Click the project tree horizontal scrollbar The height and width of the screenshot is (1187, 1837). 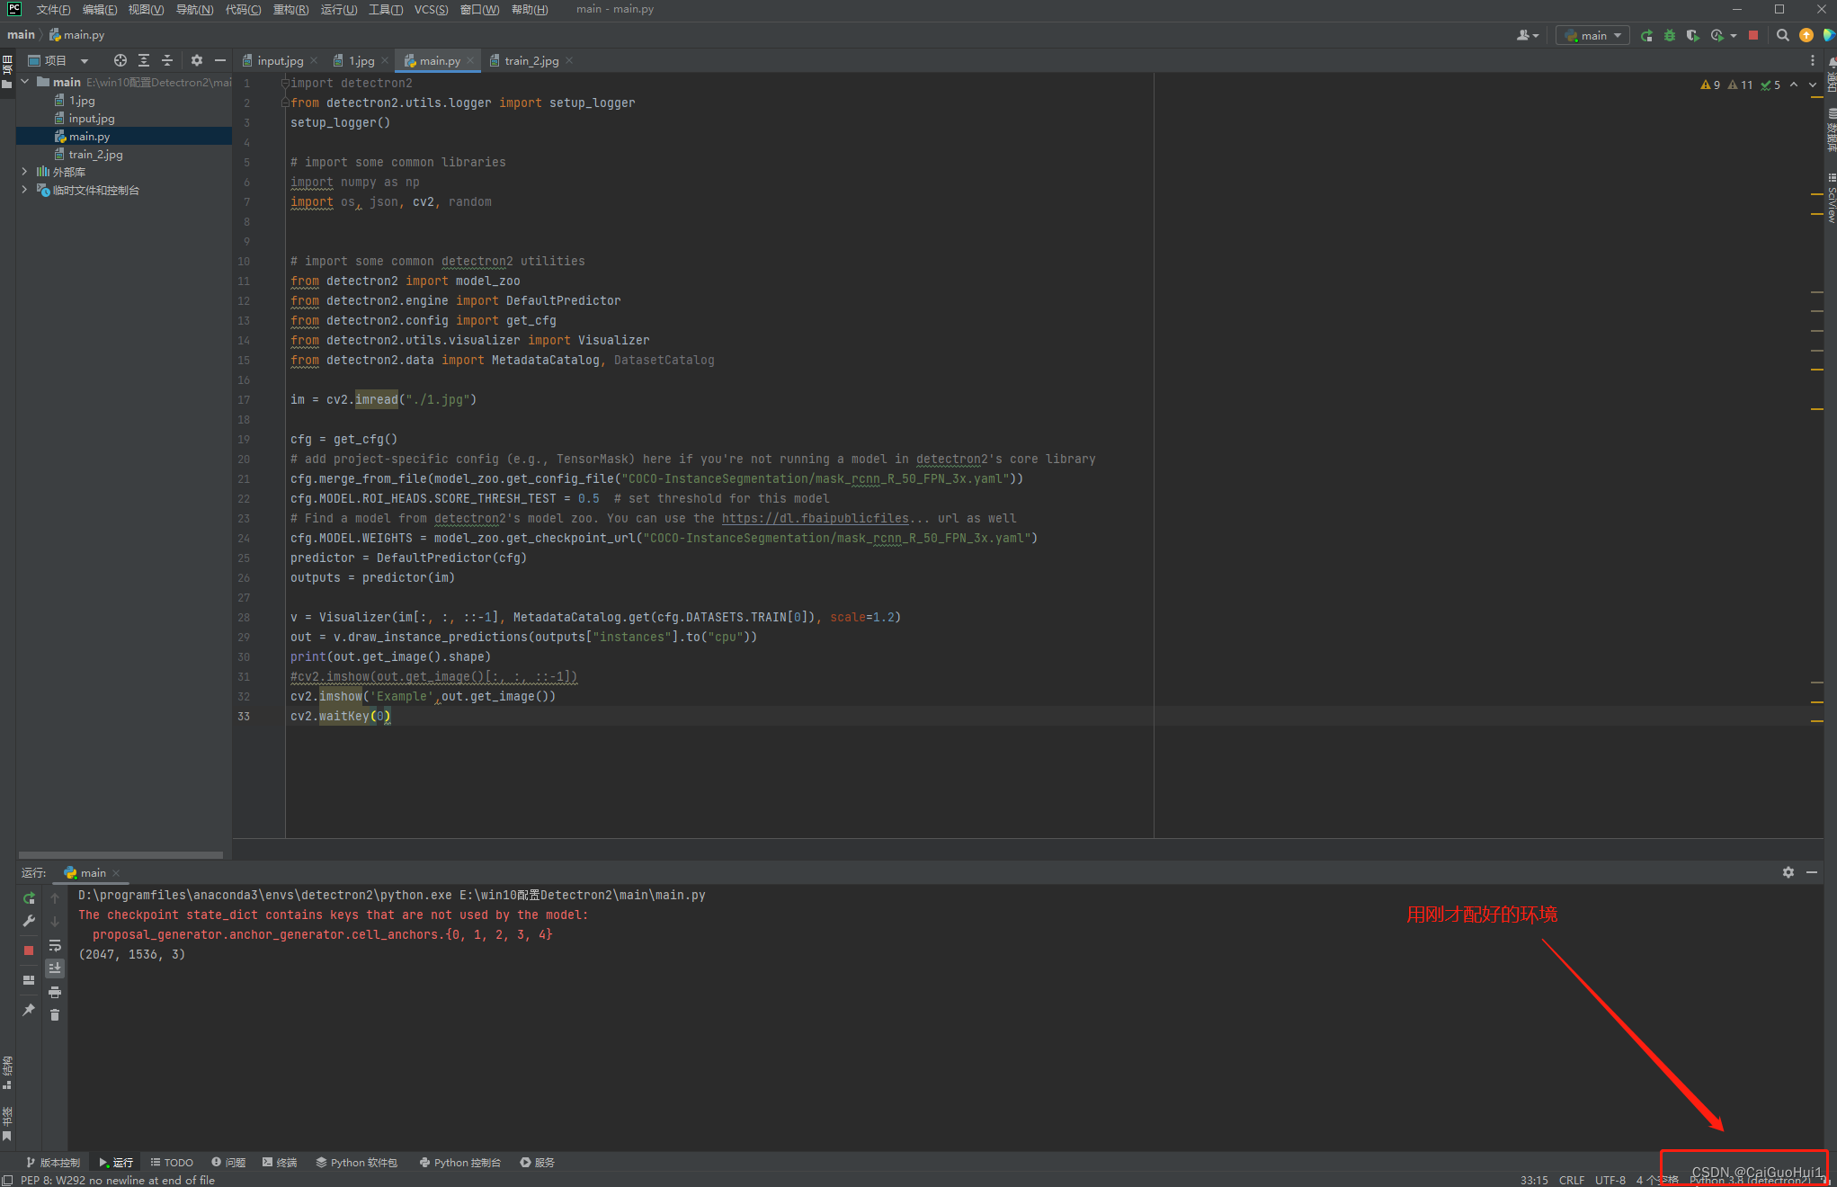point(120,854)
